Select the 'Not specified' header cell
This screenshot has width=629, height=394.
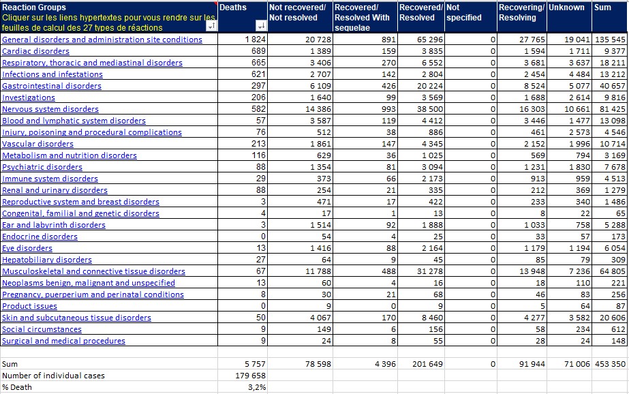[x=471, y=17]
